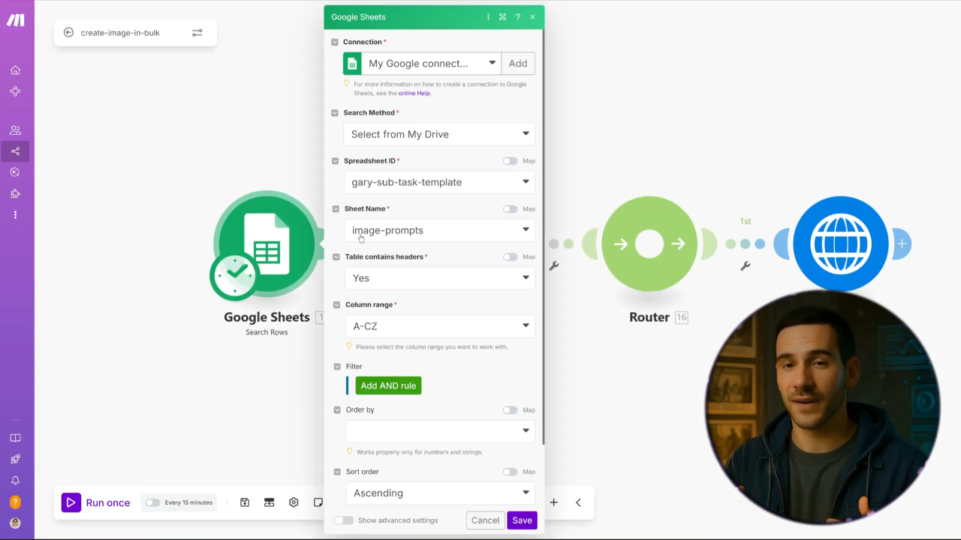Open panel three-dots menu in Google Sheets header
This screenshot has height=540, width=961.
click(488, 16)
